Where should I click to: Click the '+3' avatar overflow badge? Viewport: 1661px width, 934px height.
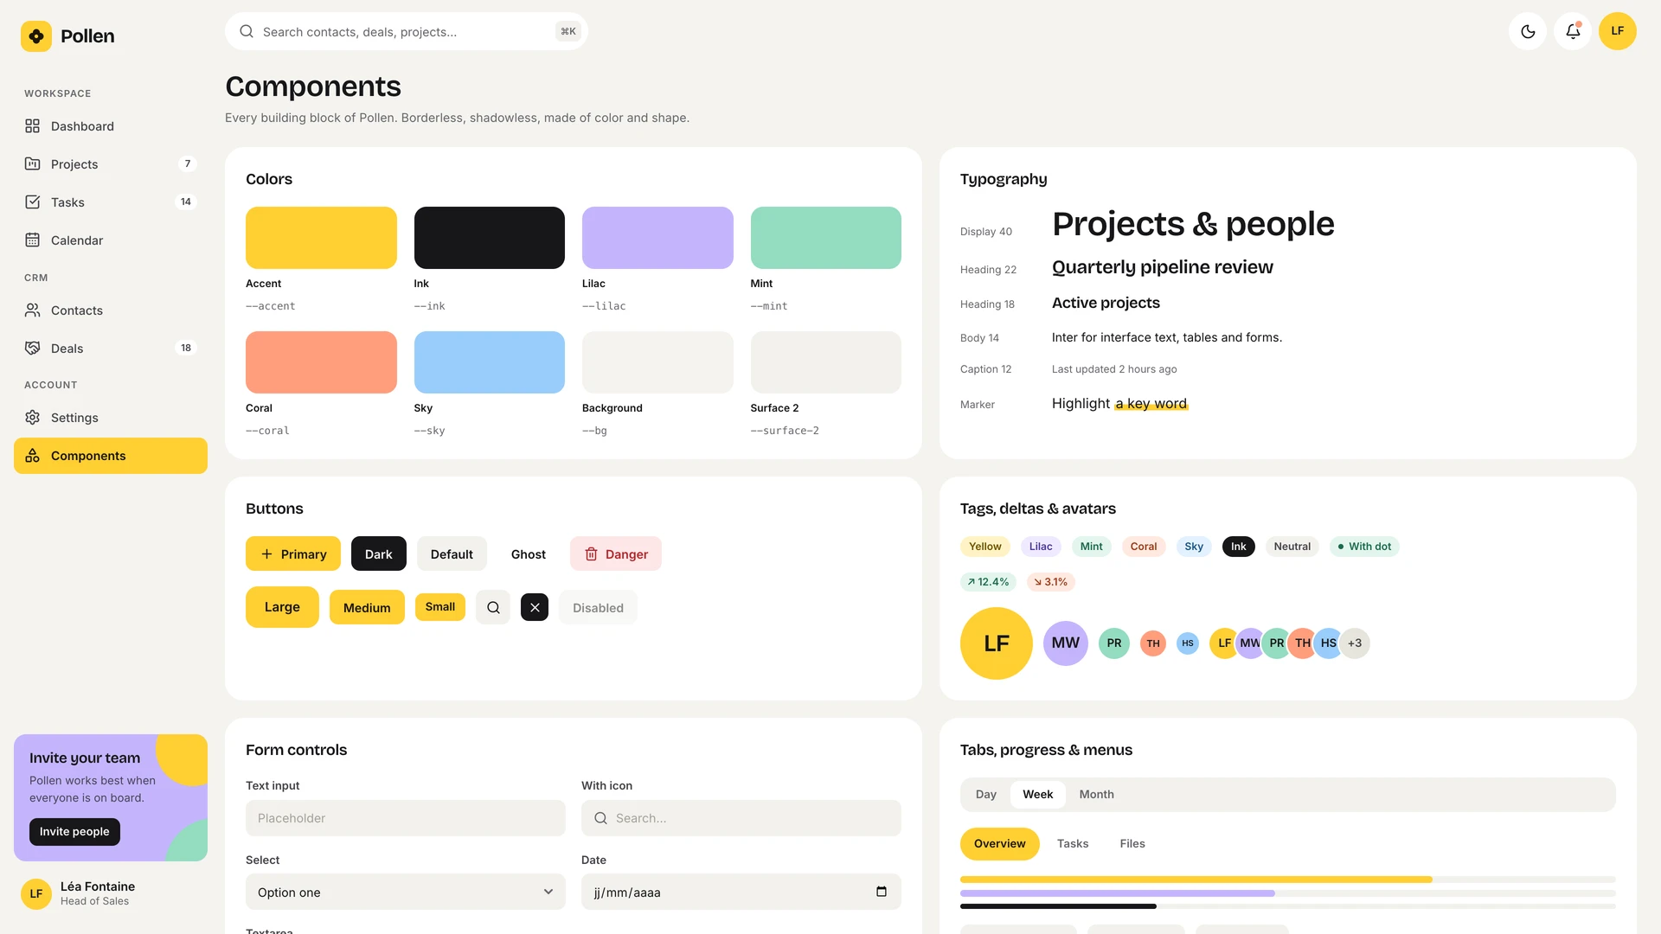1355,643
